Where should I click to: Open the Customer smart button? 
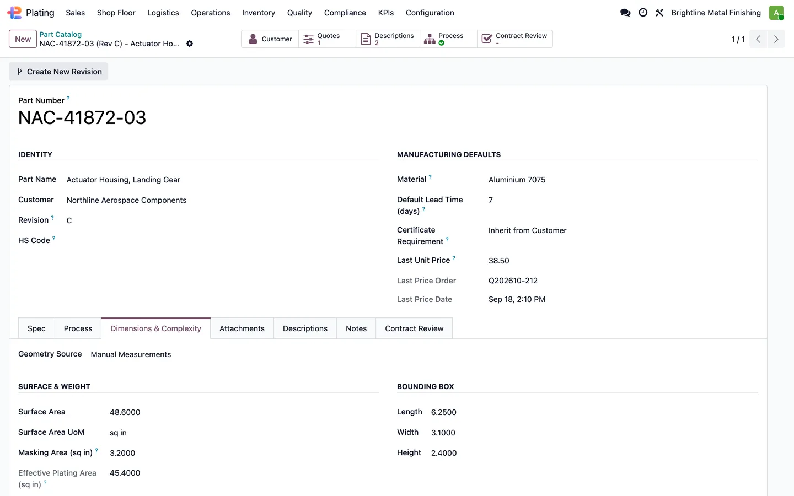coord(270,39)
